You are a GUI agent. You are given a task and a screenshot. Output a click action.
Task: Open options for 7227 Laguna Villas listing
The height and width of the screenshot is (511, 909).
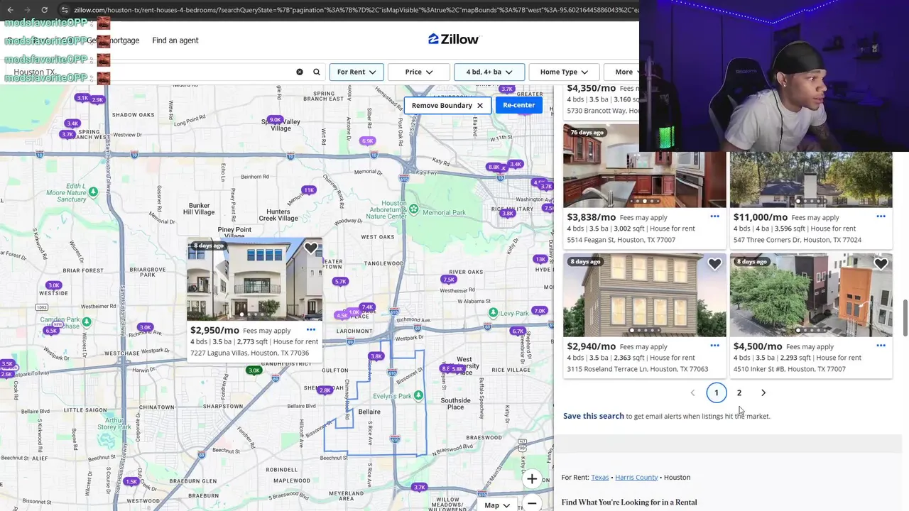310,330
